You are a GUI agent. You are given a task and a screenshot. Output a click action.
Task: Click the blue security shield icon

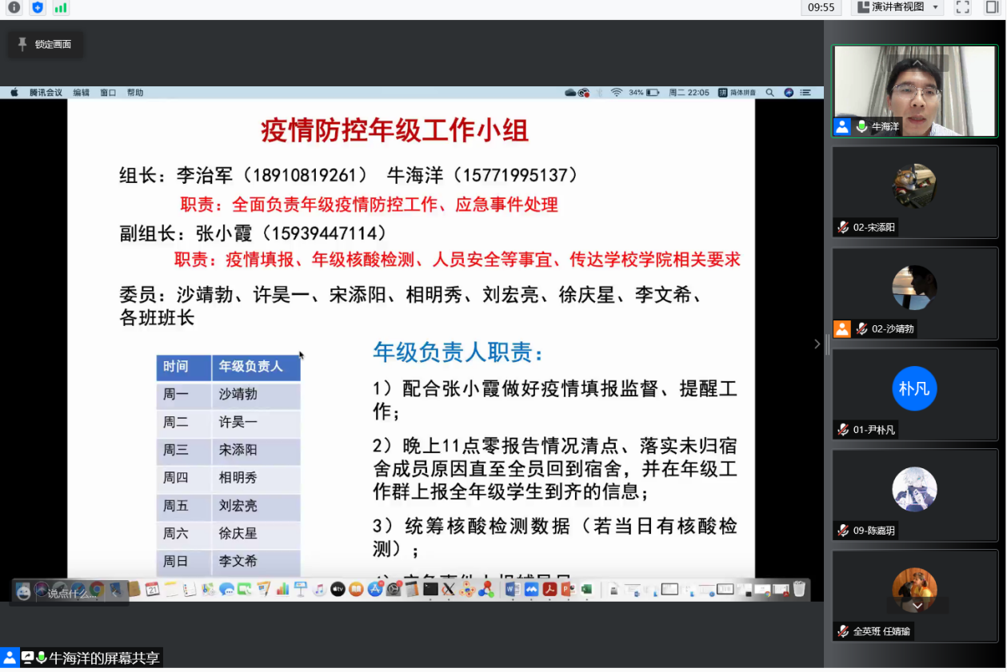[38, 8]
